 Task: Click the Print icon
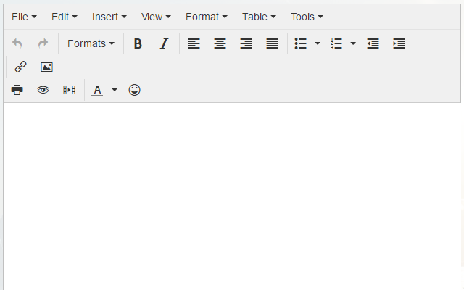coord(17,90)
